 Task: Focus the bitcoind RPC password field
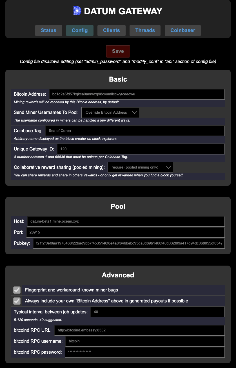[x=145, y=352]
